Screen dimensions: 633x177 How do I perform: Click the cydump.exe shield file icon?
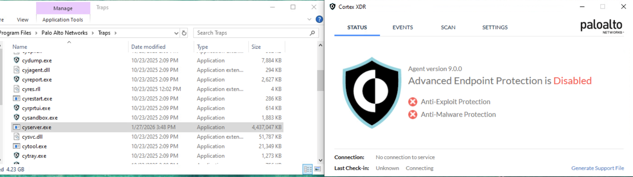coord(16,60)
